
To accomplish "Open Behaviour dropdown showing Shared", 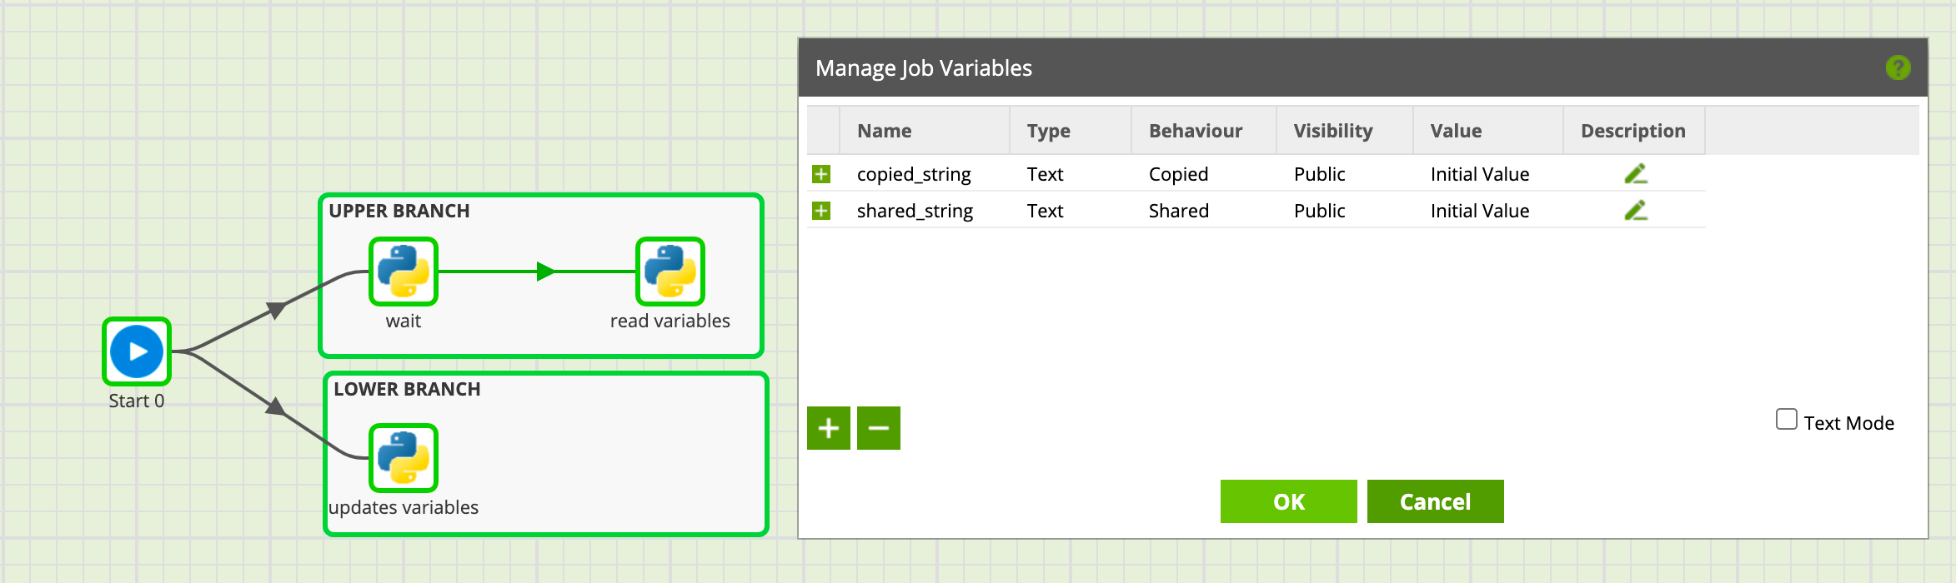I will pyautogui.click(x=1178, y=211).
